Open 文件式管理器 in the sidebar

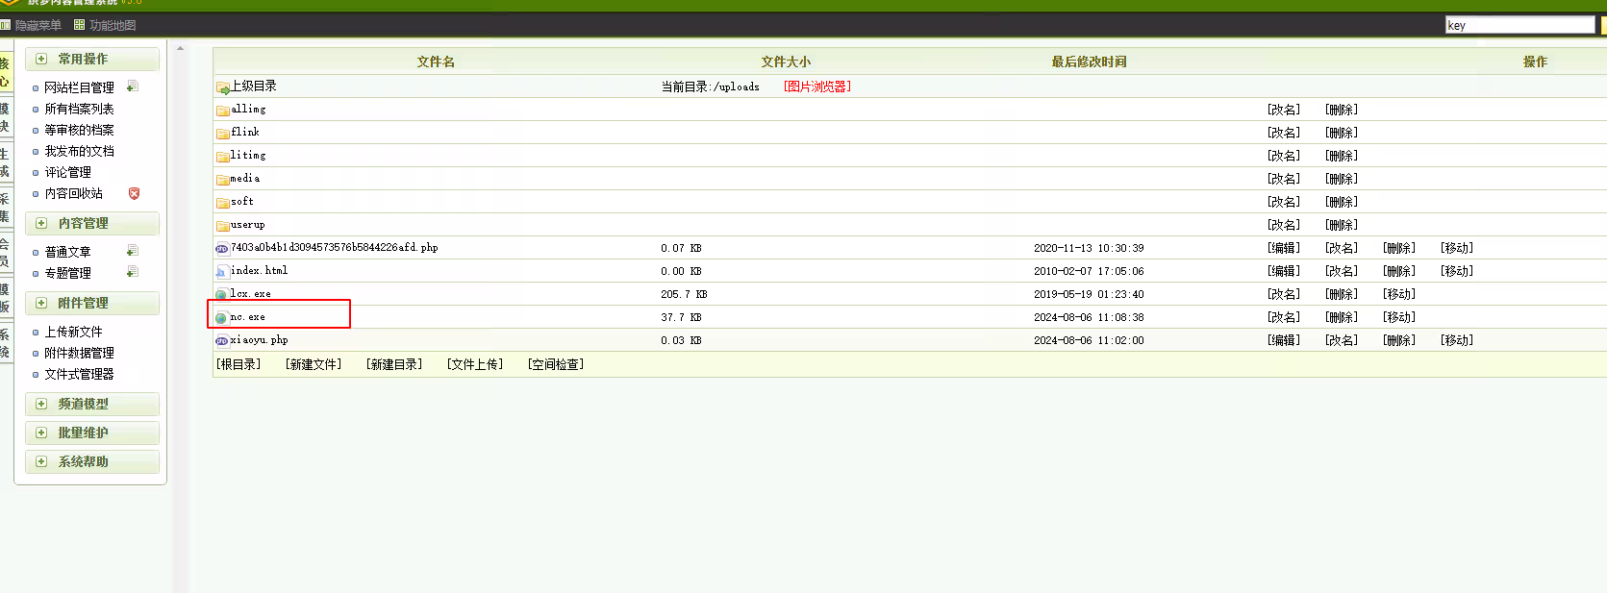[x=79, y=374]
